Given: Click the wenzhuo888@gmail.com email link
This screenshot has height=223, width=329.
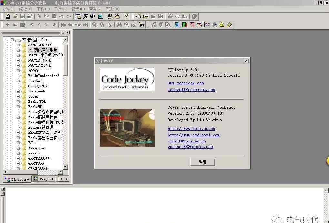Looking at the screenshot, I should pyautogui.click(x=190, y=147).
